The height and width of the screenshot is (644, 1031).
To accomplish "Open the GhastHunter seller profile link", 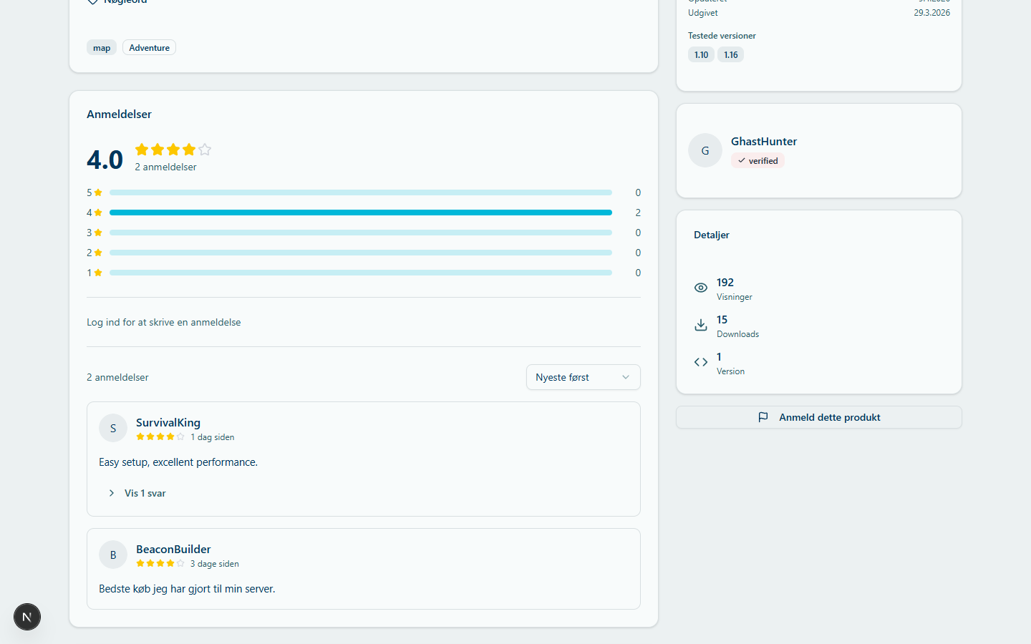I will click(764, 142).
